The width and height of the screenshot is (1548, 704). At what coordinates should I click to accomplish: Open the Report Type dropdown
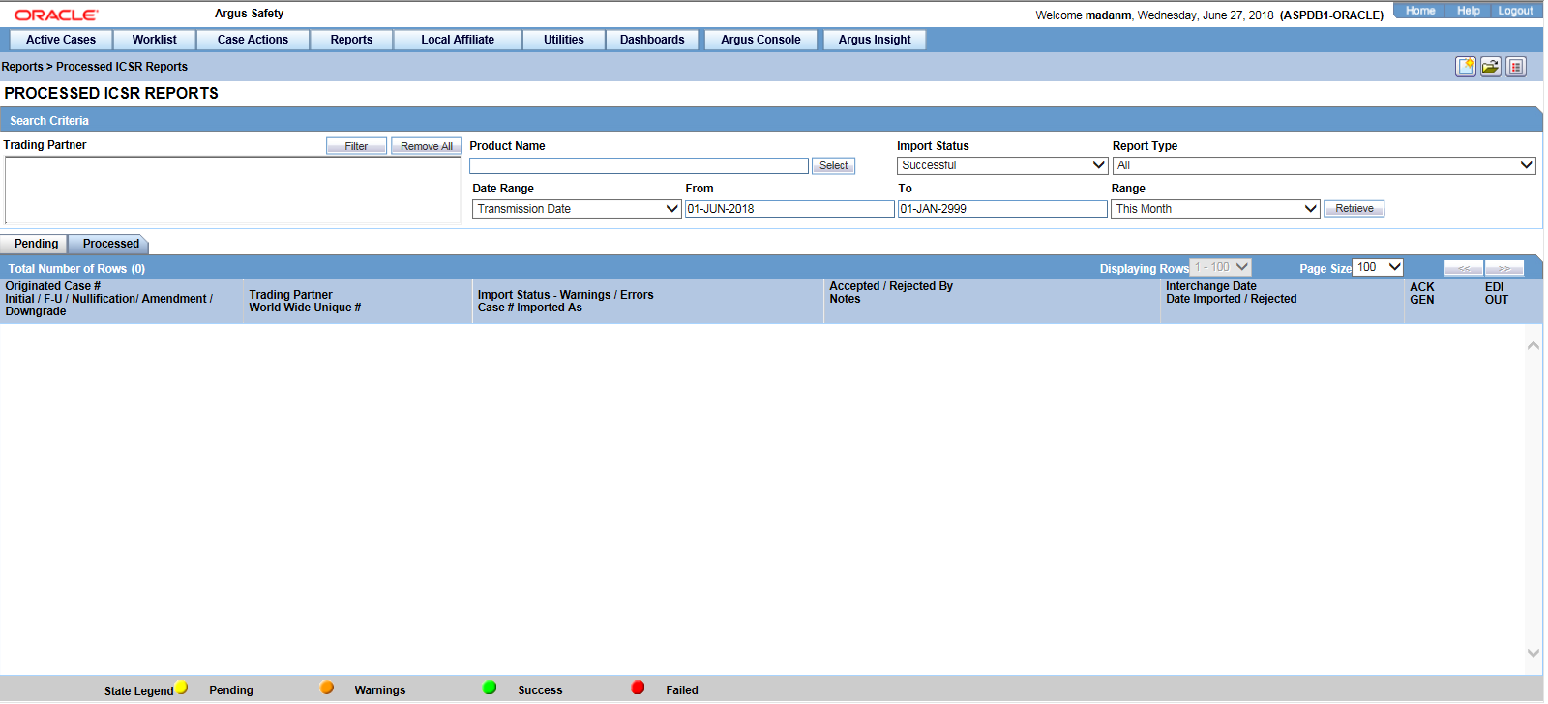coord(1325,165)
